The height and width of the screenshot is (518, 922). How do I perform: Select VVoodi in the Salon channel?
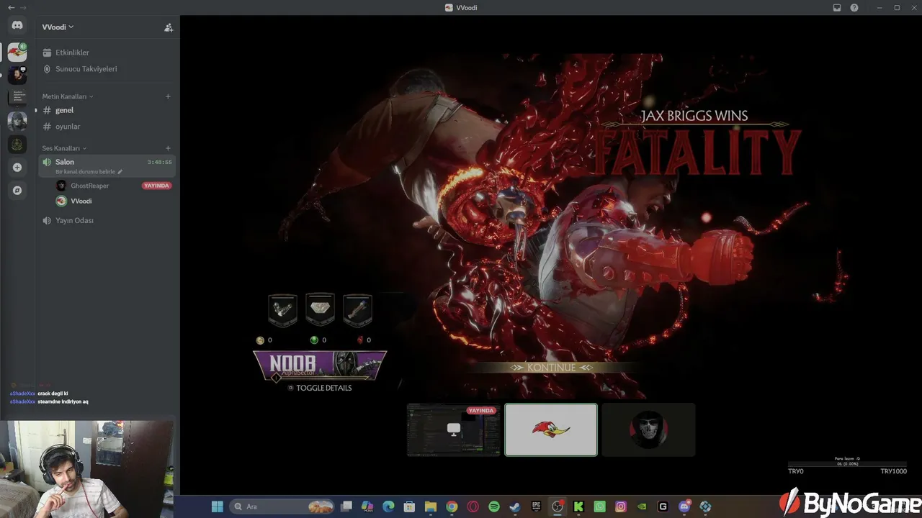coord(81,201)
